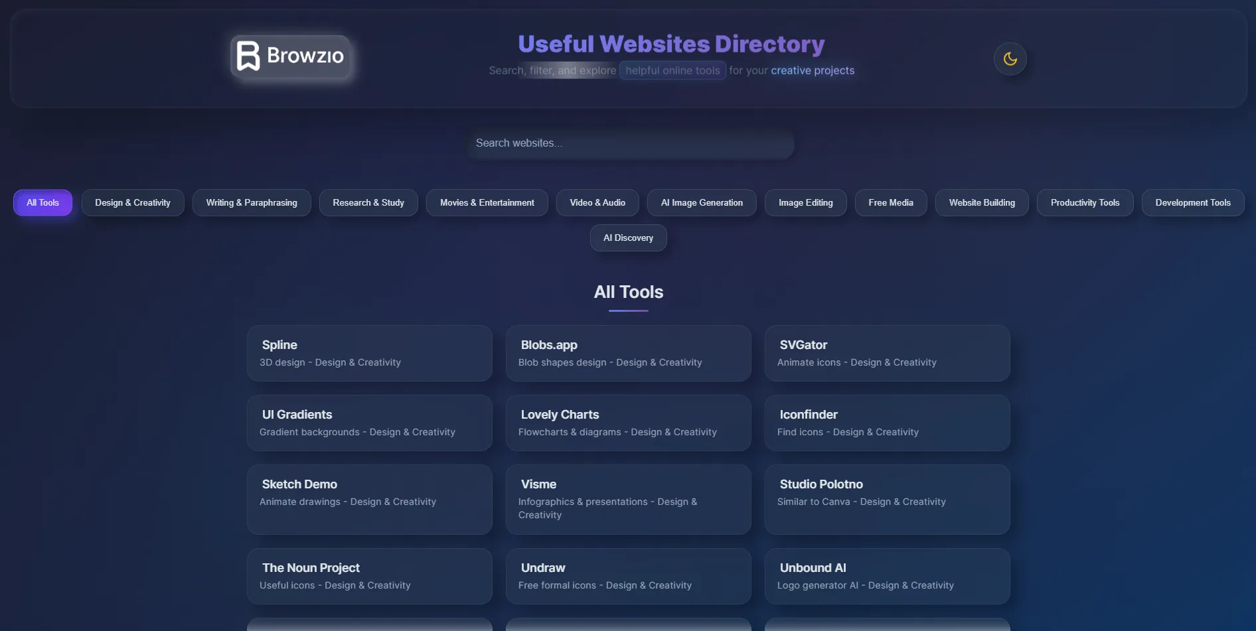Screen dimensions: 1256x631
Task: Filter by Productivity Tools
Action: (x=1085, y=203)
